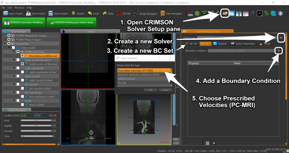This screenshot has width=289, height=153.
Task: Open the CRIMSON Solver Setup pane icon
Action: pyautogui.click(x=225, y=13)
